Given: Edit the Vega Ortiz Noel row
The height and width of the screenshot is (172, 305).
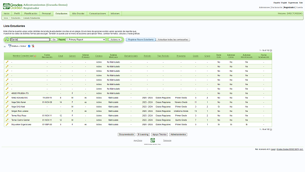Looking at the screenshot, I should [7, 107].
